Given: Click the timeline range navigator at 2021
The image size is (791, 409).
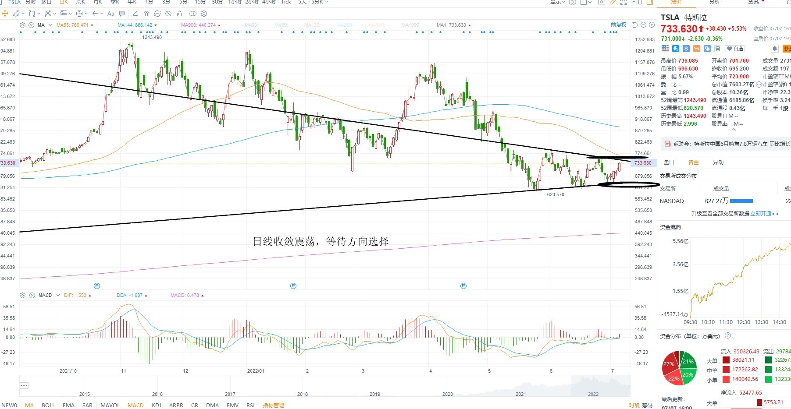Looking at the screenshot, I should click(x=520, y=394).
